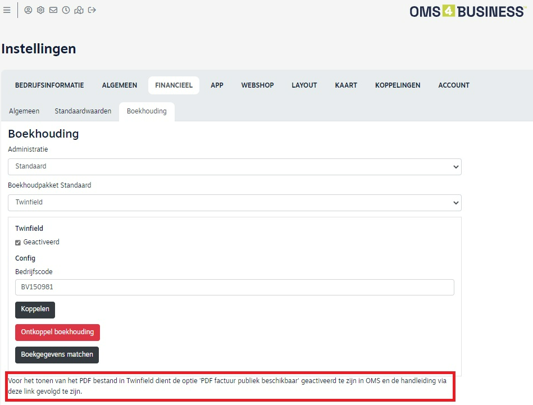Switch to the Bedrijfsinformatie tab
The width and height of the screenshot is (533, 405).
pyautogui.click(x=49, y=85)
